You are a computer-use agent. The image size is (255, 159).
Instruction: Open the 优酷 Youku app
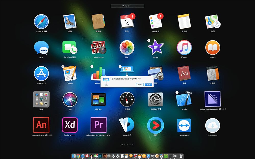click(156, 125)
